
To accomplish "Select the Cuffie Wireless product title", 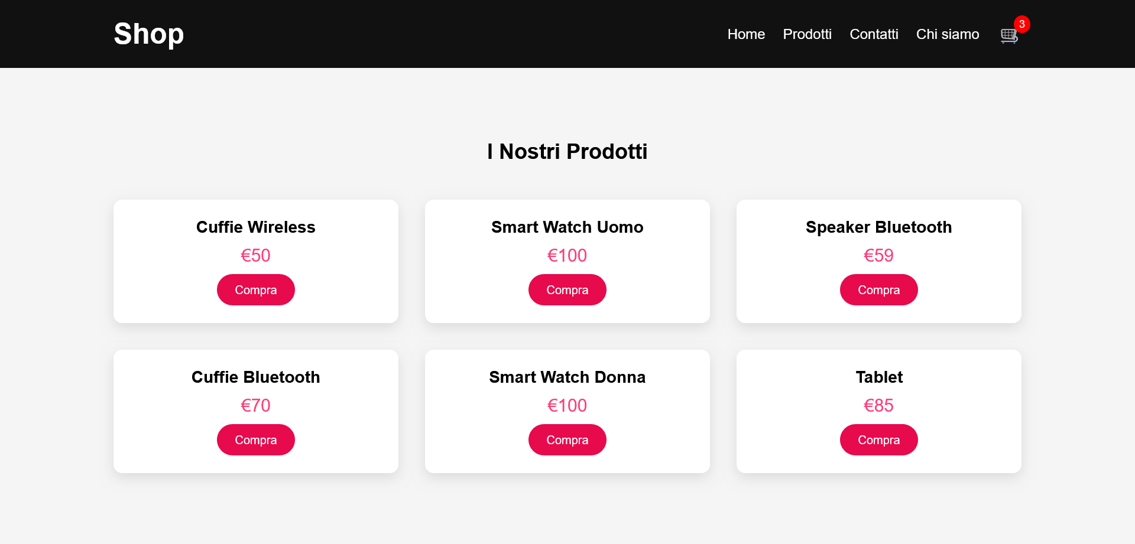I will pos(255,227).
